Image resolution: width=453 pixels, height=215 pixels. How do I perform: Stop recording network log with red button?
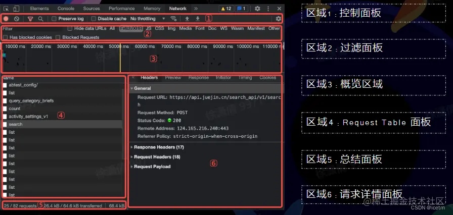pos(6,19)
